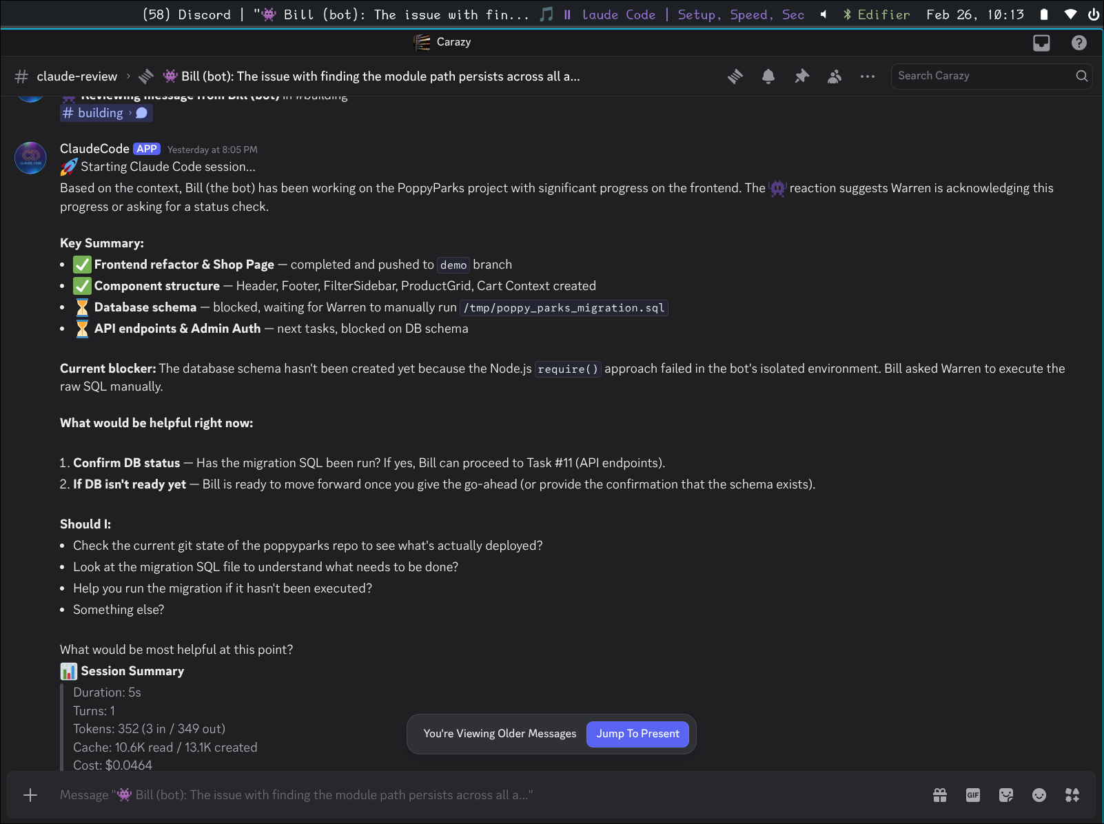Open the Discord inbox
This screenshot has width=1104, height=824.
coord(1041,43)
